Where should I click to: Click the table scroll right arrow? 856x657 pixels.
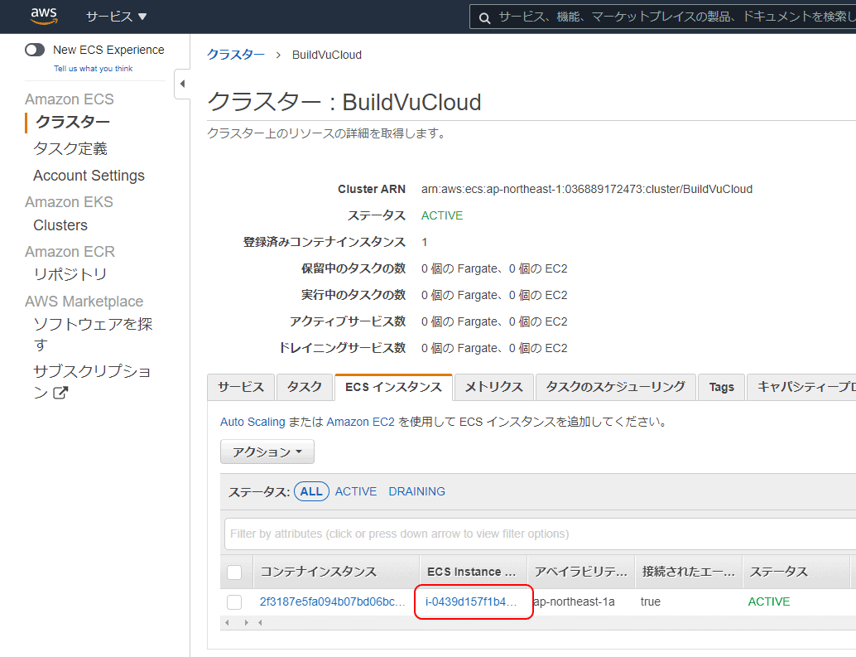point(246,622)
